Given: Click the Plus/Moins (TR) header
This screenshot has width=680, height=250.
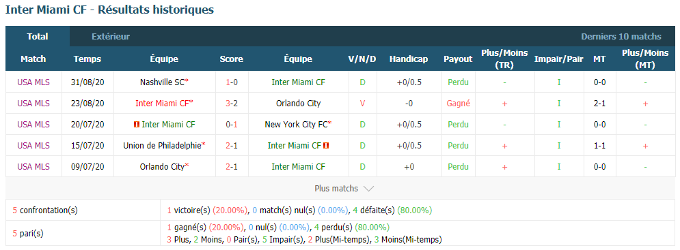Looking at the screenshot, I should pos(504,59).
